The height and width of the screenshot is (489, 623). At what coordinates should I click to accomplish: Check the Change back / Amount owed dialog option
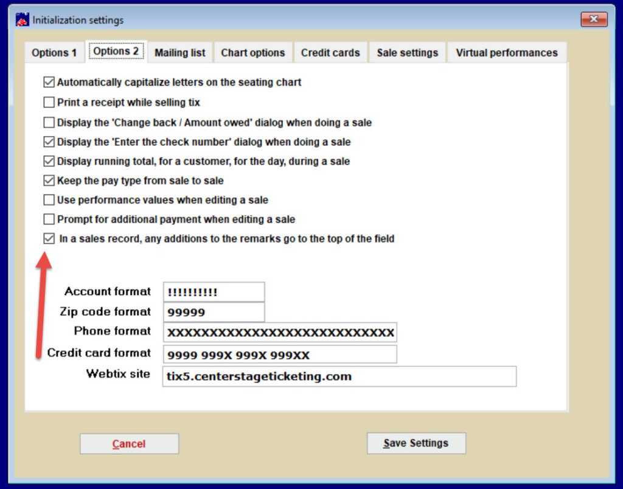(49, 122)
